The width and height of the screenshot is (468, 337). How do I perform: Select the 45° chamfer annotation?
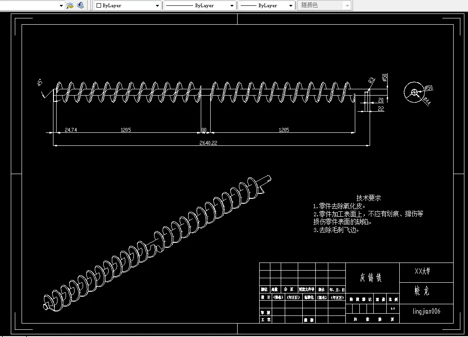(40, 82)
